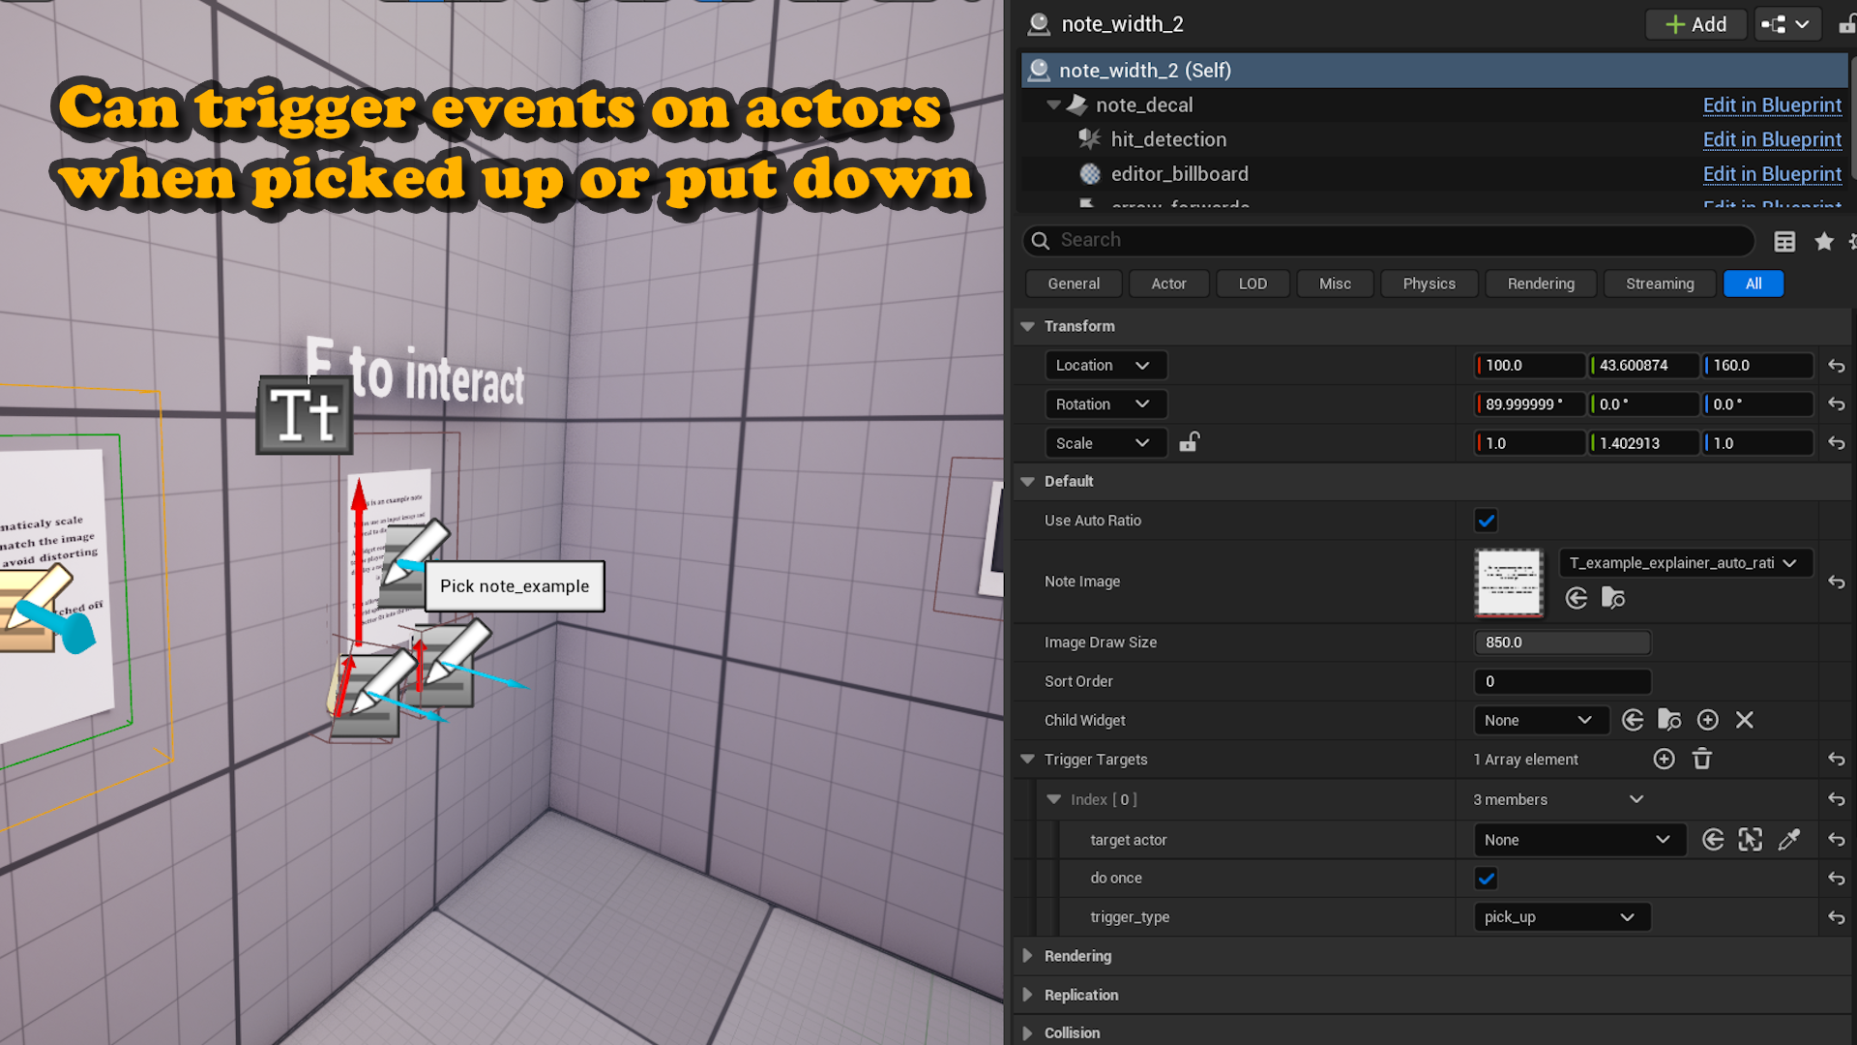The image size is (1857, 1045).
Task: Open the Child Widget None dropdown
Action: pos(1539,720)
